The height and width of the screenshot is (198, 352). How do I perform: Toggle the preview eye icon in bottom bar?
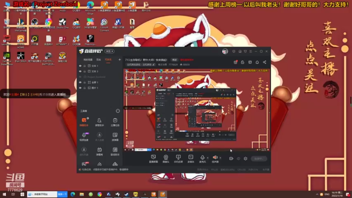tap(238, 158)
